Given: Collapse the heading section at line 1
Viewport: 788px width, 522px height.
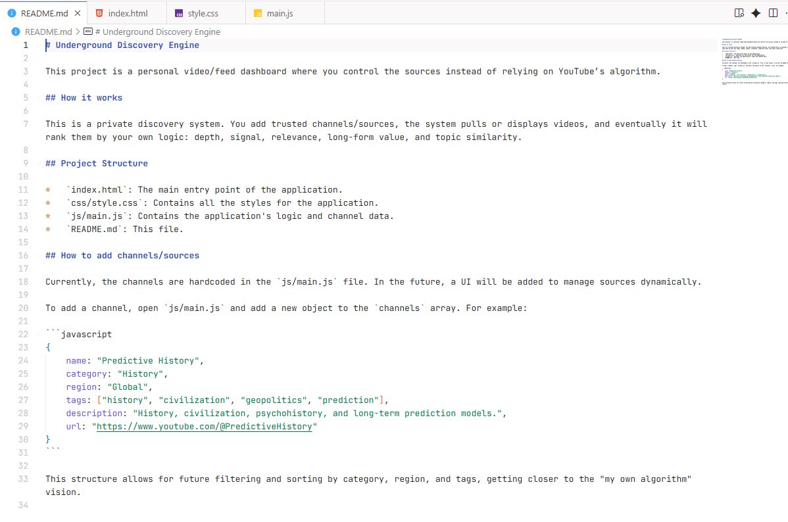Looking at the screenshot, I should click(x=39, y=45).
